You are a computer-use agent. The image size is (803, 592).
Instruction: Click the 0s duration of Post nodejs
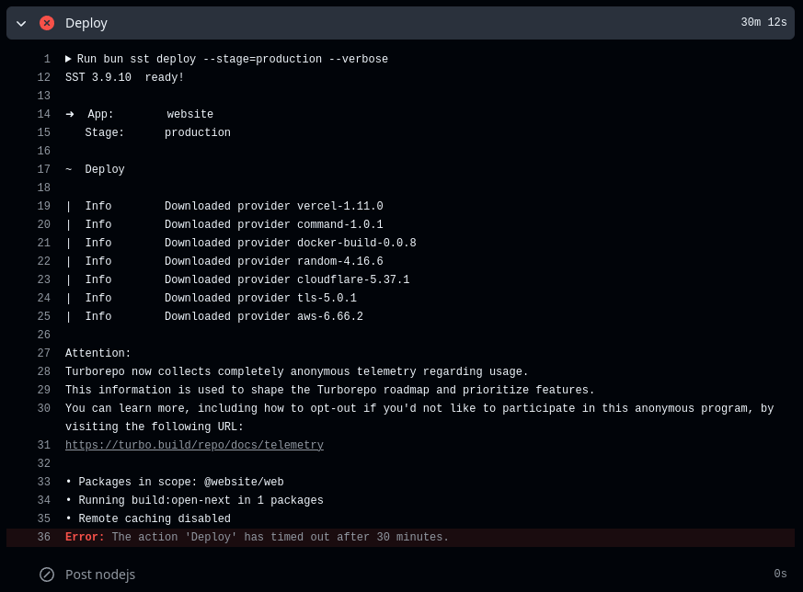(780, 575)
